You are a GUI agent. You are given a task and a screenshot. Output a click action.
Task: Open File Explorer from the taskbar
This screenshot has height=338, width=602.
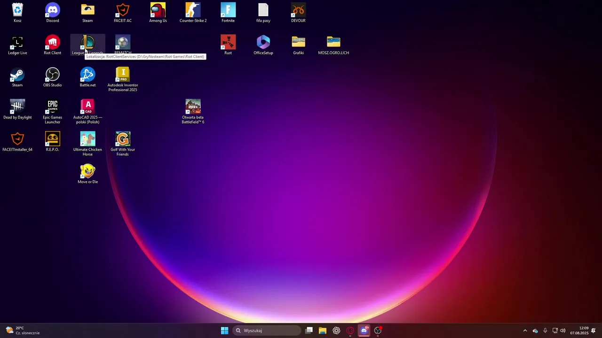pyautogui.click(x=323, y=330)
